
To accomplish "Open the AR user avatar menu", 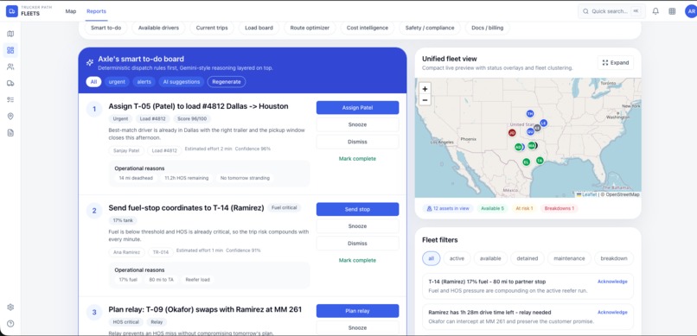I will (x=690, y=11).
